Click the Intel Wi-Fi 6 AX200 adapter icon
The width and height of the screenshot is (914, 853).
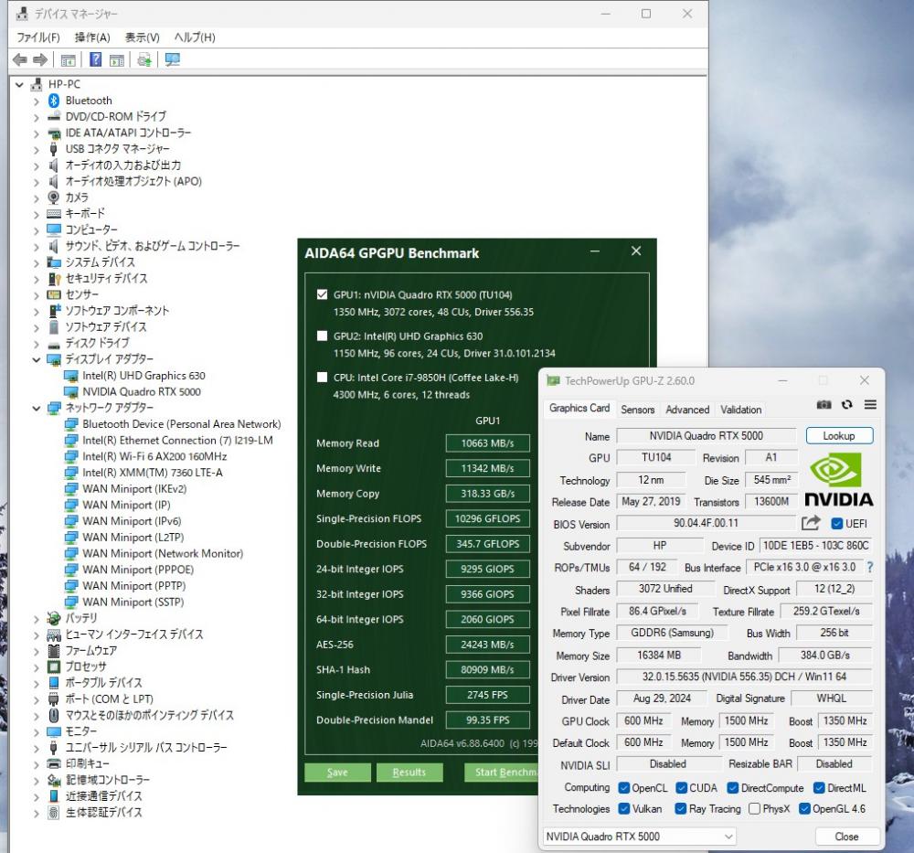71,456
